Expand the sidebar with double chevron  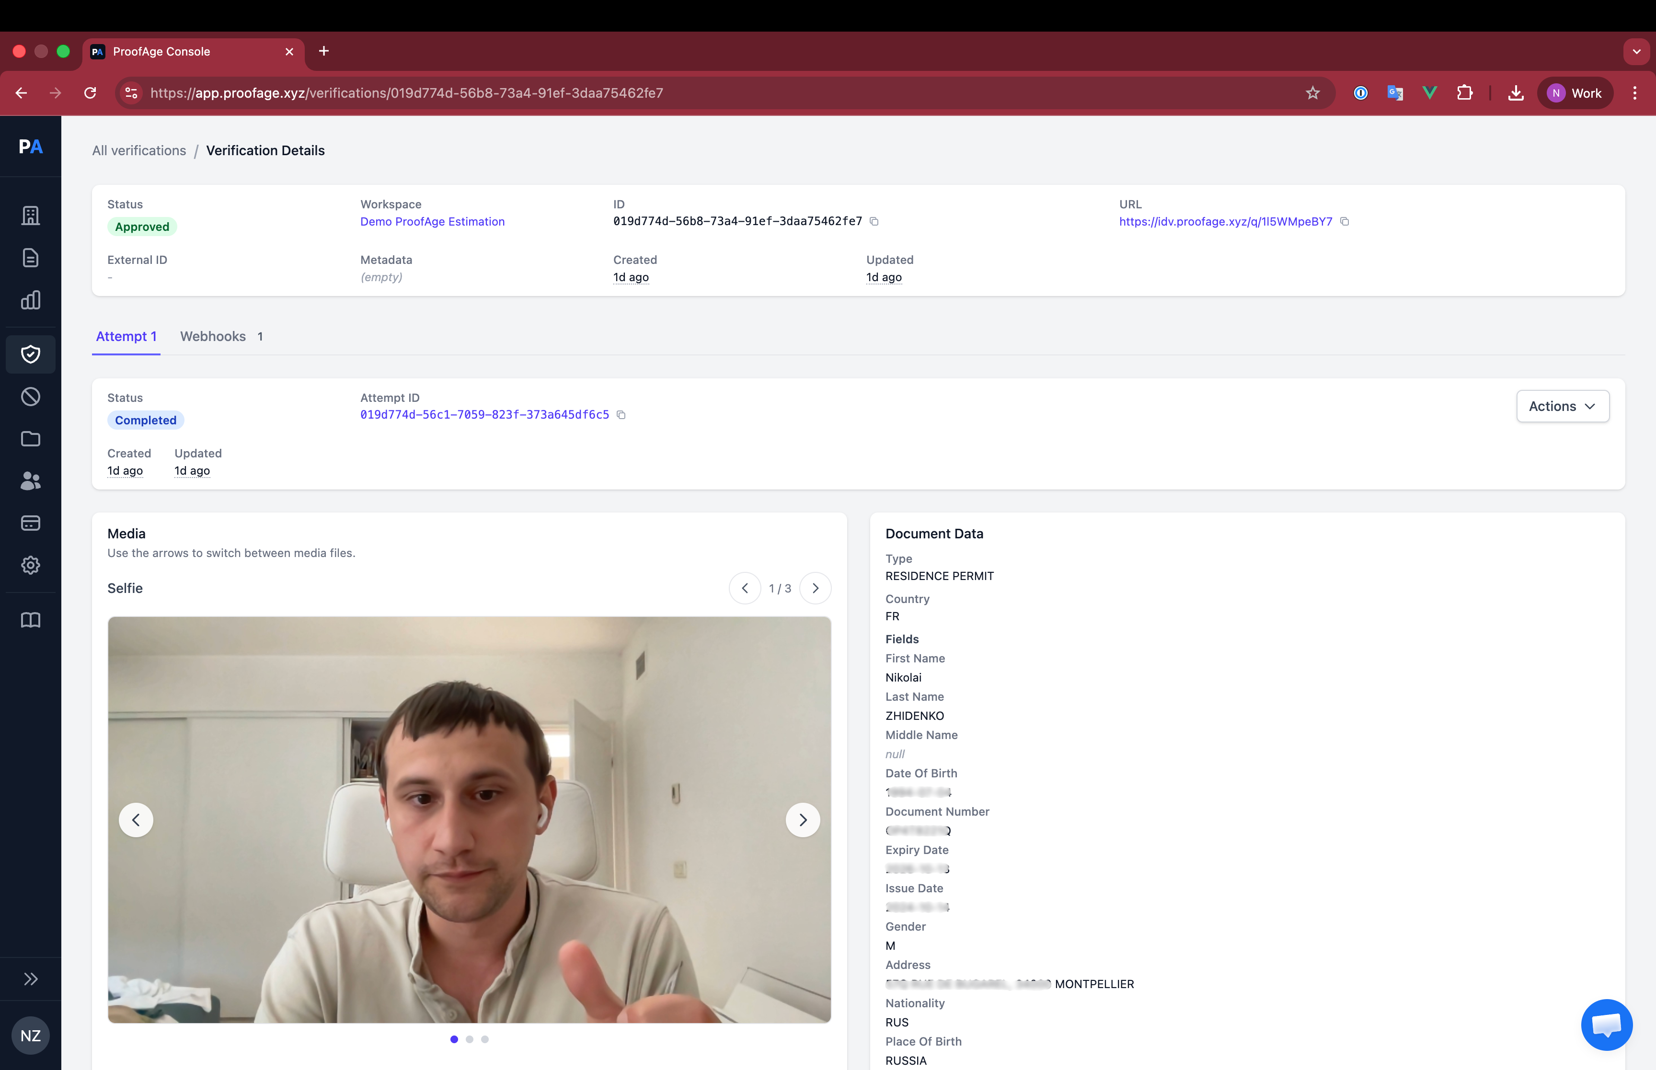pos(31,979)
